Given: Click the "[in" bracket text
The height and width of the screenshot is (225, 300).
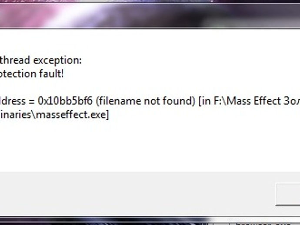Looking at the screenshot, I should [x=204, y=101].
